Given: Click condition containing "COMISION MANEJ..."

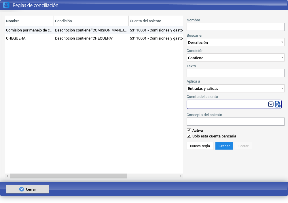Looking at the screenshot, I should [91, 30].
